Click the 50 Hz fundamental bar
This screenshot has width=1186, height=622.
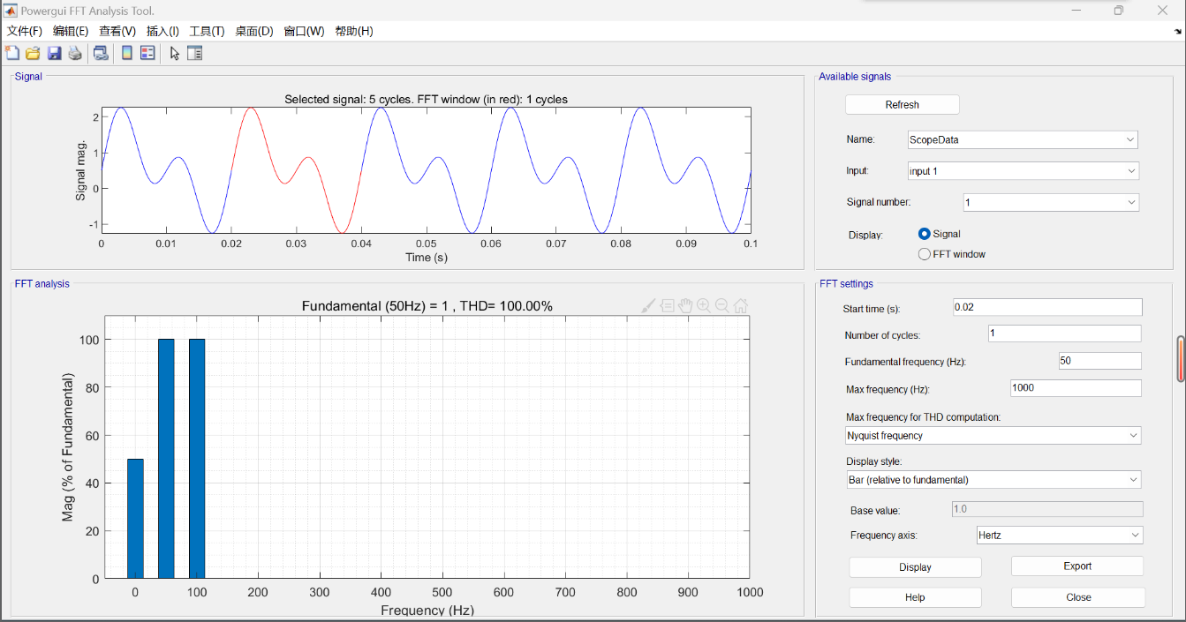166,459
